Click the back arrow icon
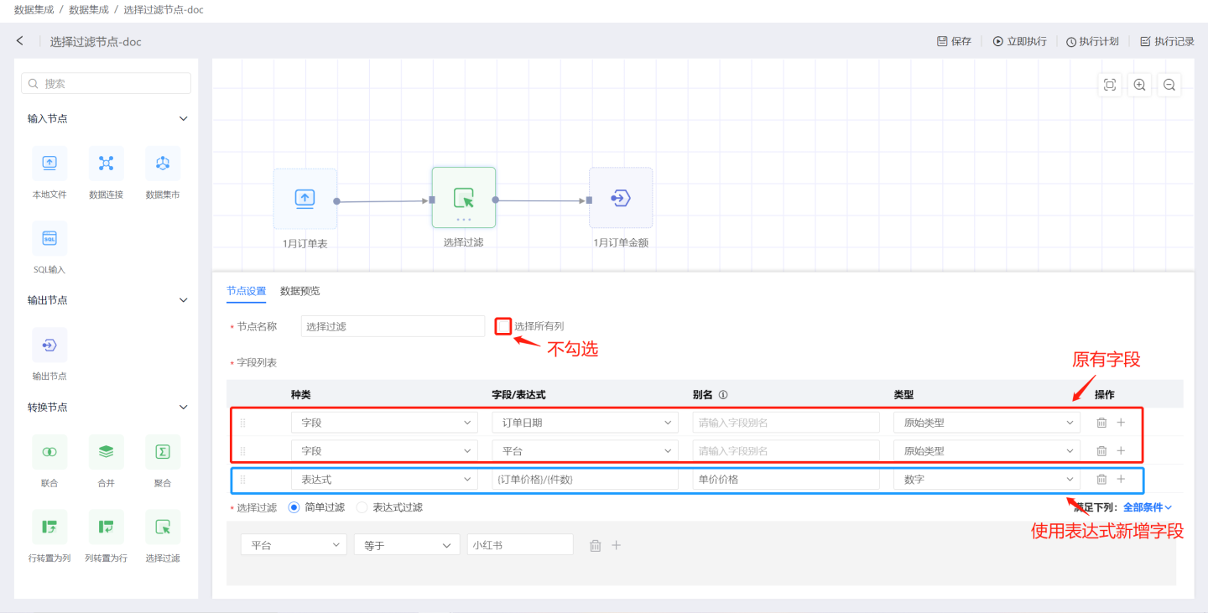 pyautogui.click(x=20, y=41)
